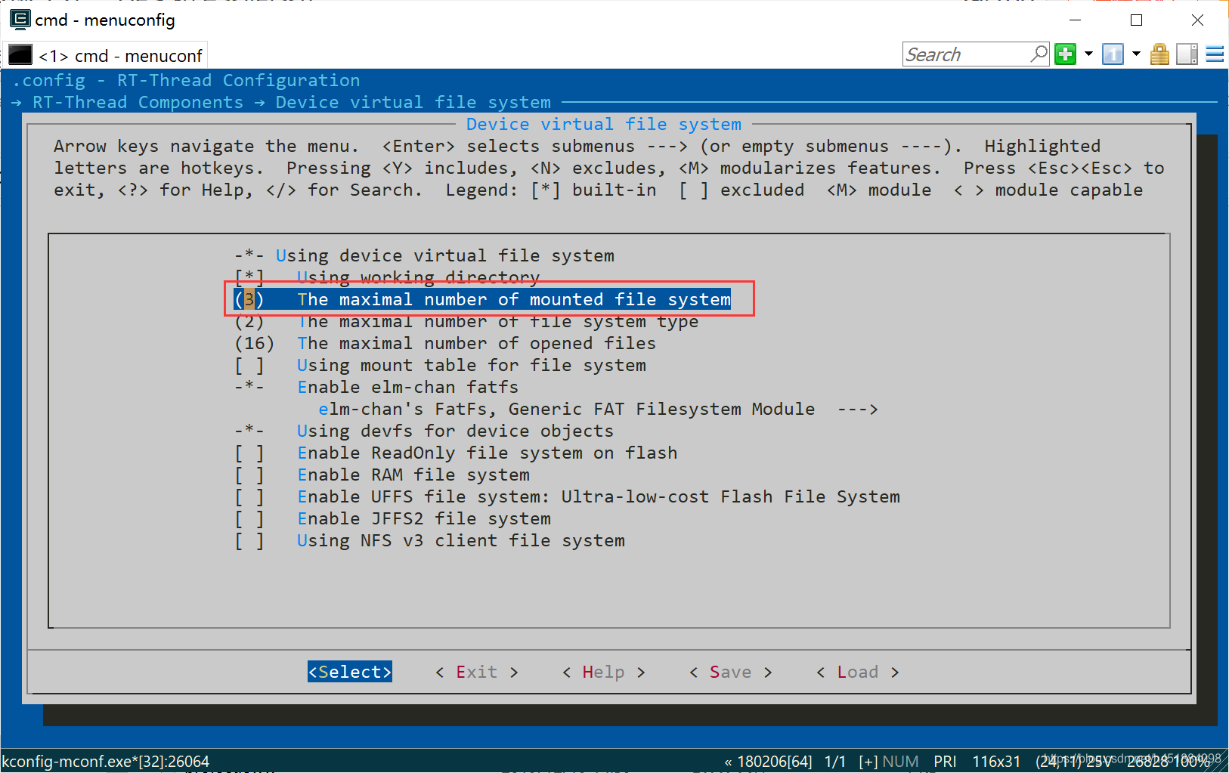Click the split pane view icon
1229x773 pixels.
point(1187,54)
